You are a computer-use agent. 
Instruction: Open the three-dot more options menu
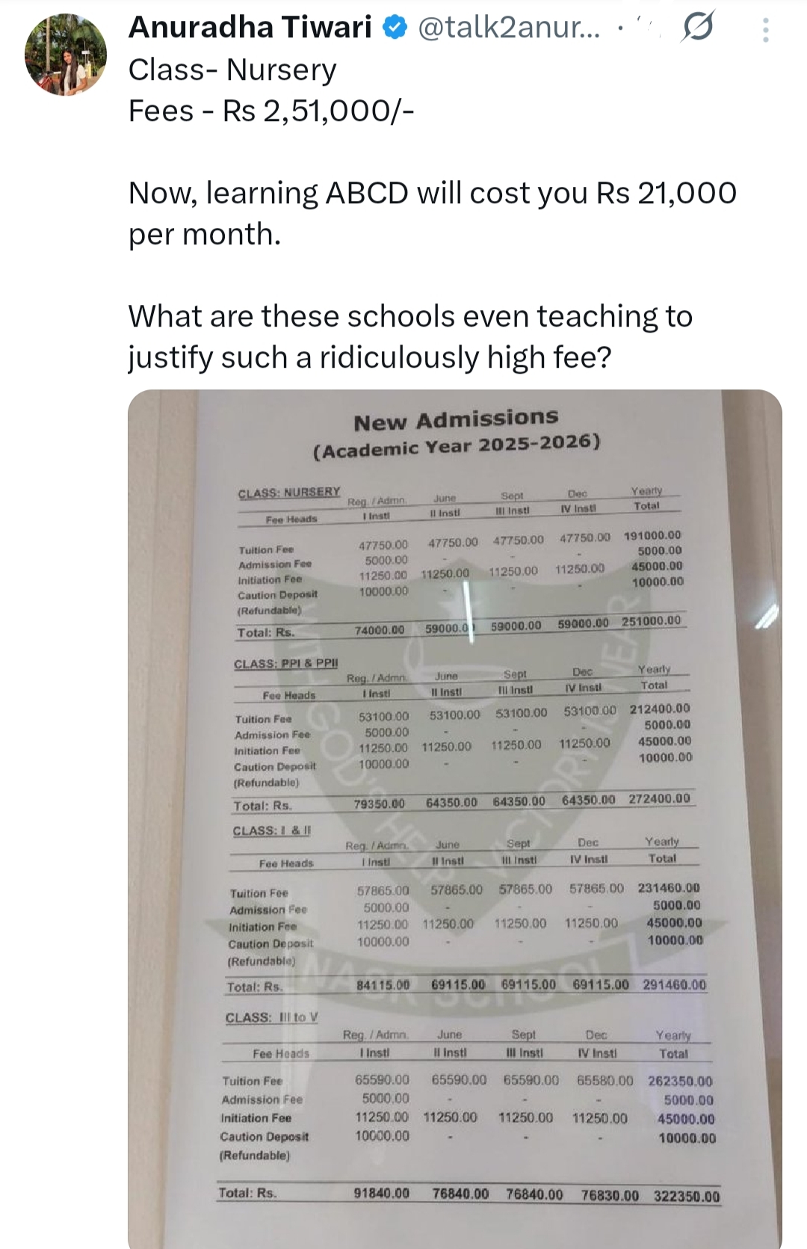pos(765,30)
